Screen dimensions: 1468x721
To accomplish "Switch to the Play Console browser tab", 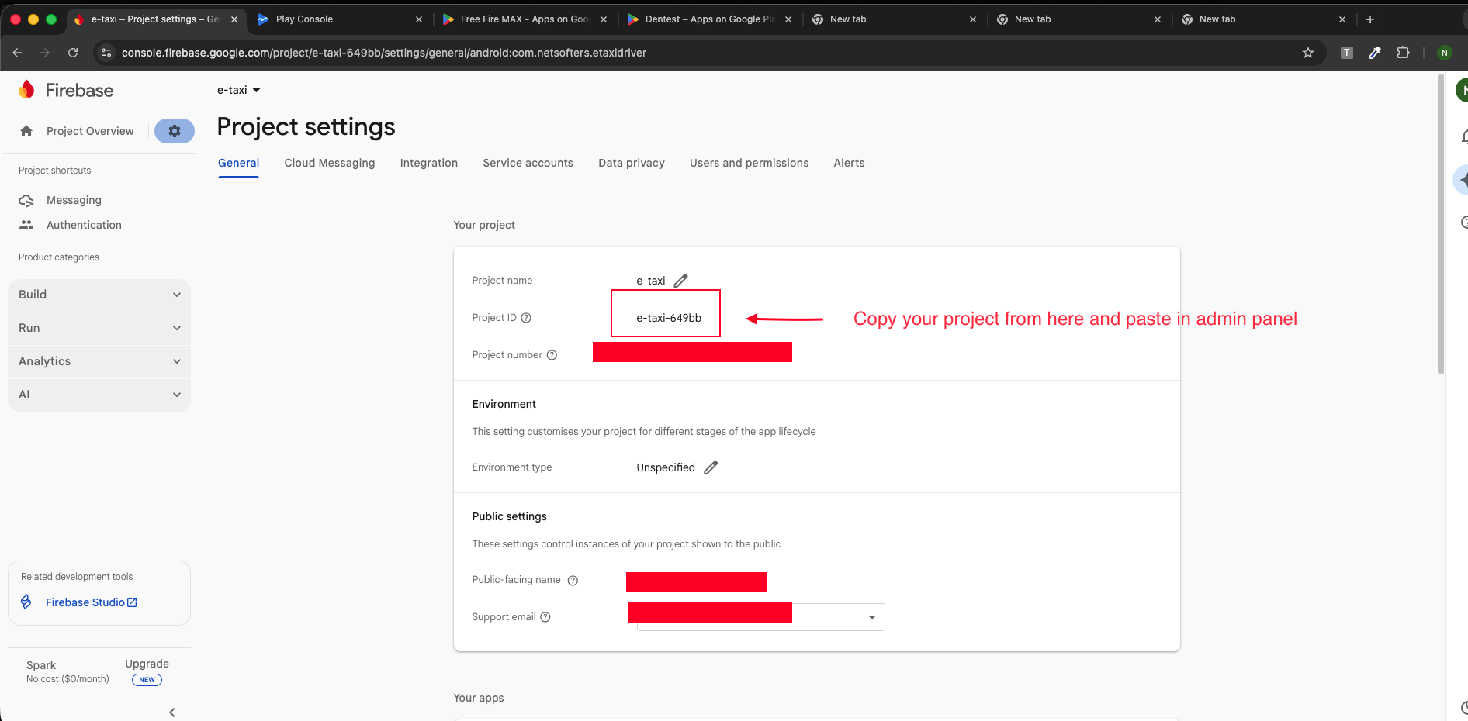I will [340, 19].
